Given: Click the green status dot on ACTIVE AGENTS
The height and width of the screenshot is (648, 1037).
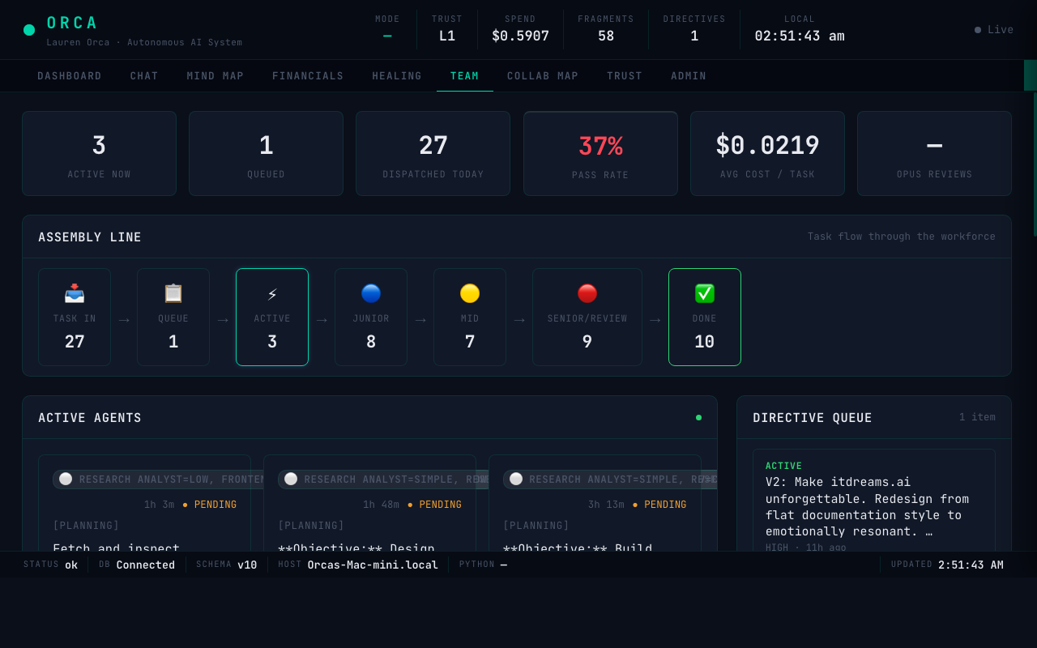Looking at the screenshot, I should click(698, 417).
